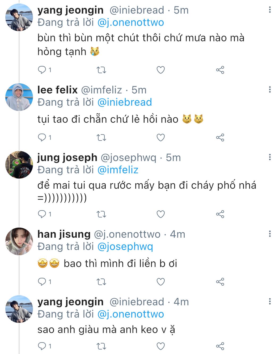Retweet yang jeongin's last tweet

[x=101, y=346]
